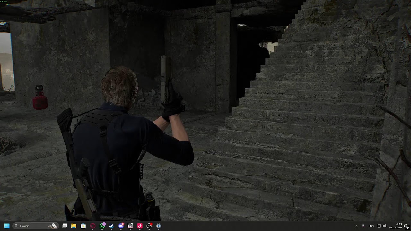Open the Windows Start menu
This screenshot has height=231, width=411.
pyautogui.click(x=7, y=226)
